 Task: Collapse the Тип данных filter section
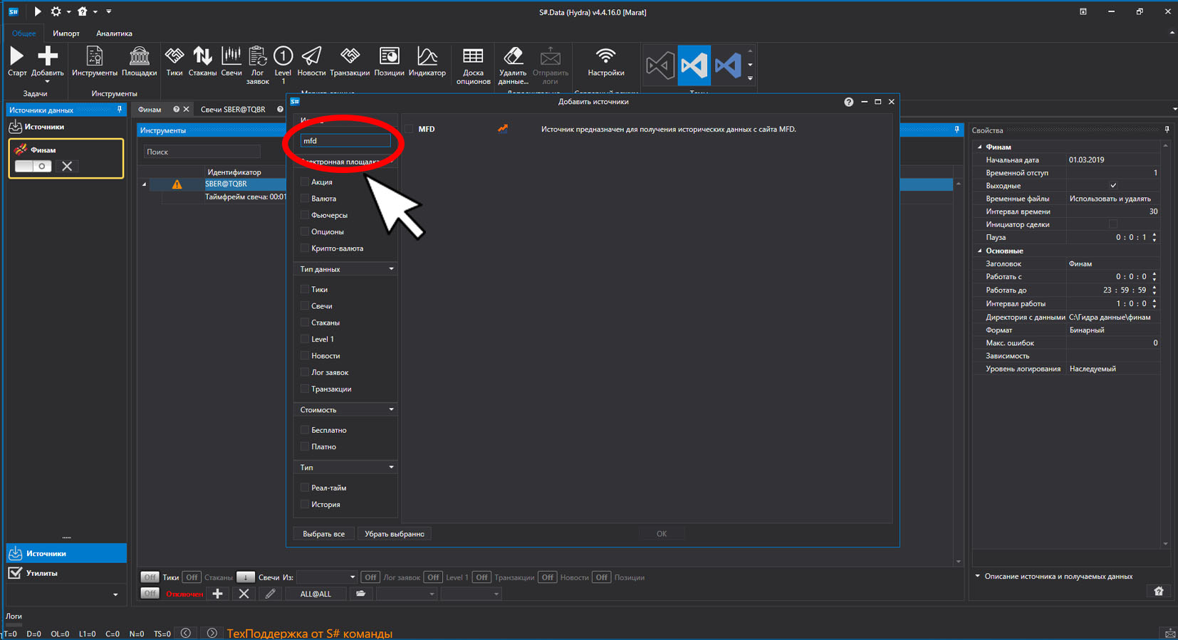[x=391, y=269]
